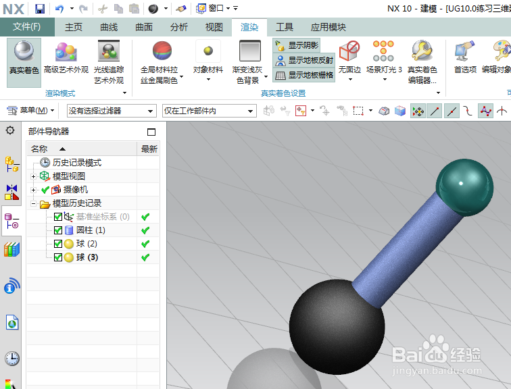Image resolution: width=511 pixels, height=389 pixels.
Task: Open the Part Navigator sidebar tab
Action: click(11, 221)
